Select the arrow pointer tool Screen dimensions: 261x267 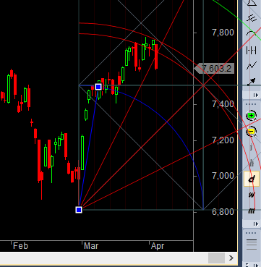(x=252, y=82)
